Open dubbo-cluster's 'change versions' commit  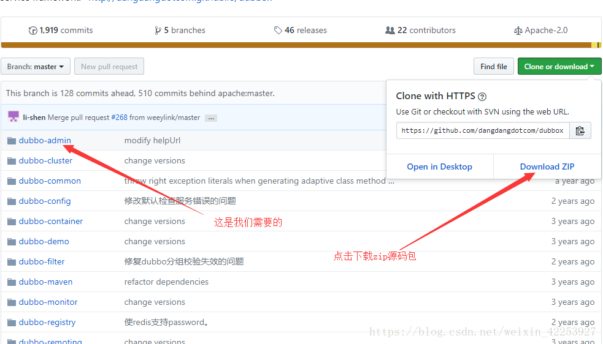(x=155, y=160)
